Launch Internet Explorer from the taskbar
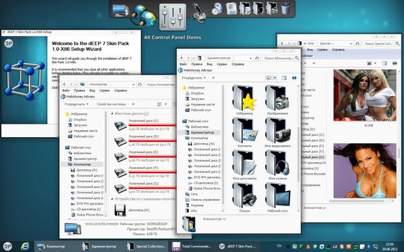Image resolution: width=404 pixels, height=252 pixels. [26, 247]
